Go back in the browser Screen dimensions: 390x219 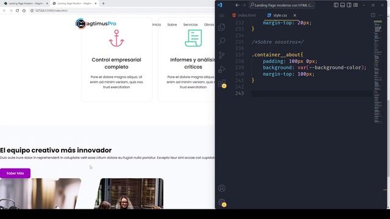(4, 11)
